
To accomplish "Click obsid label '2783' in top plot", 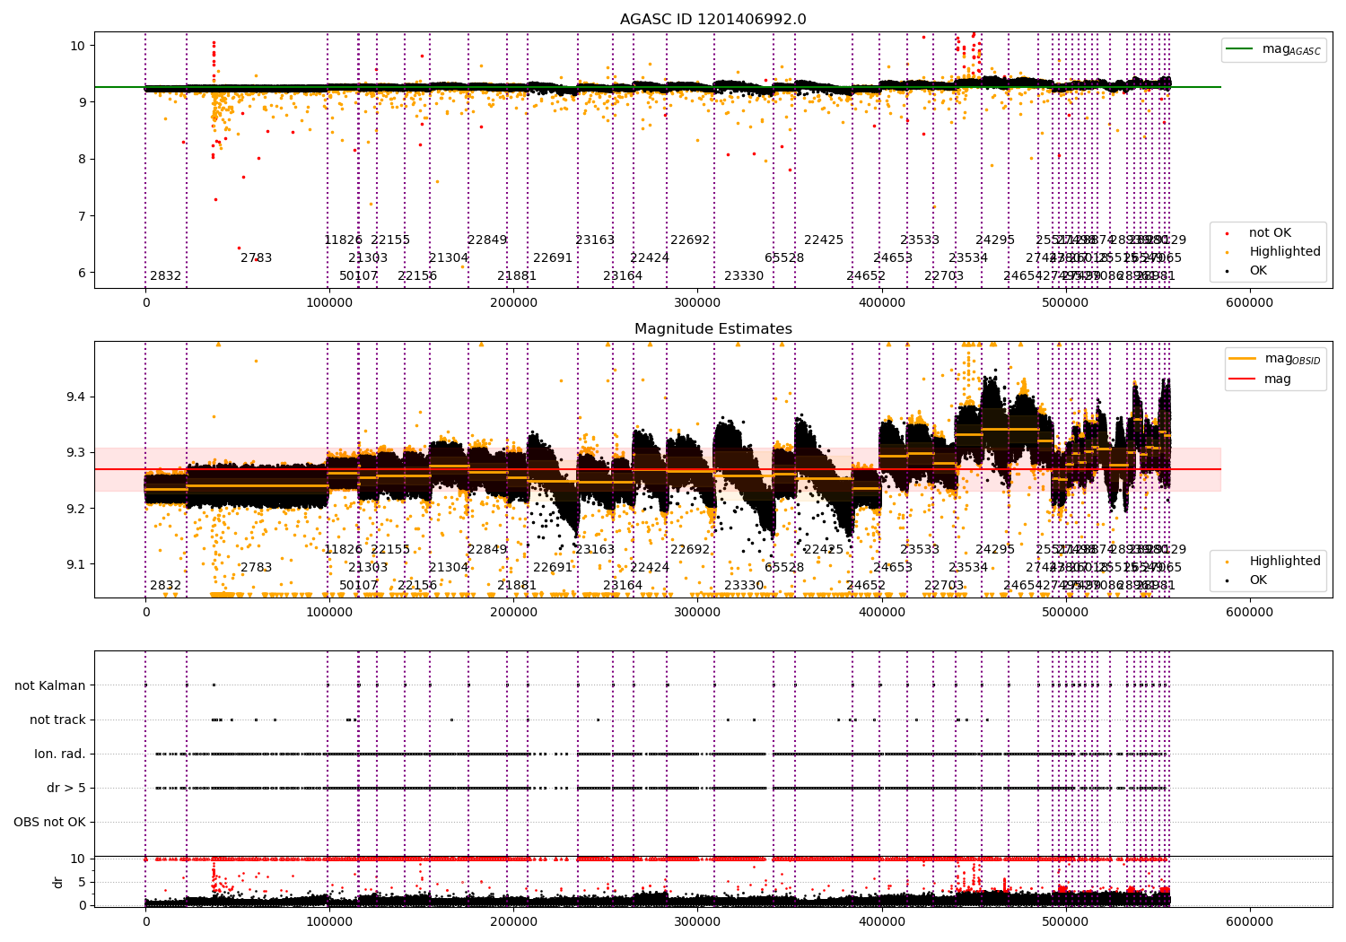I will pos(257,258).
